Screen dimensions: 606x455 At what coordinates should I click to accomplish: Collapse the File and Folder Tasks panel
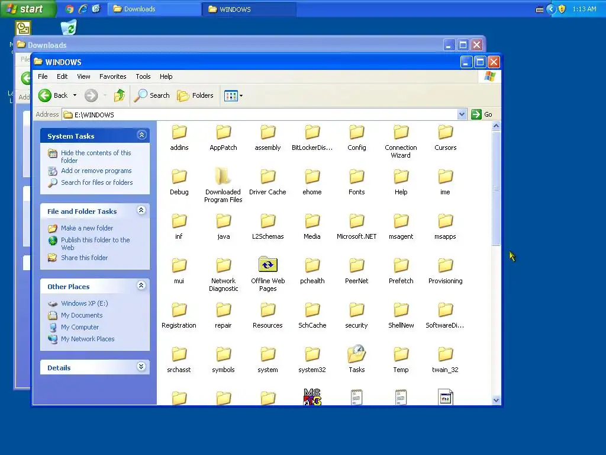click(x=141, y=210)
